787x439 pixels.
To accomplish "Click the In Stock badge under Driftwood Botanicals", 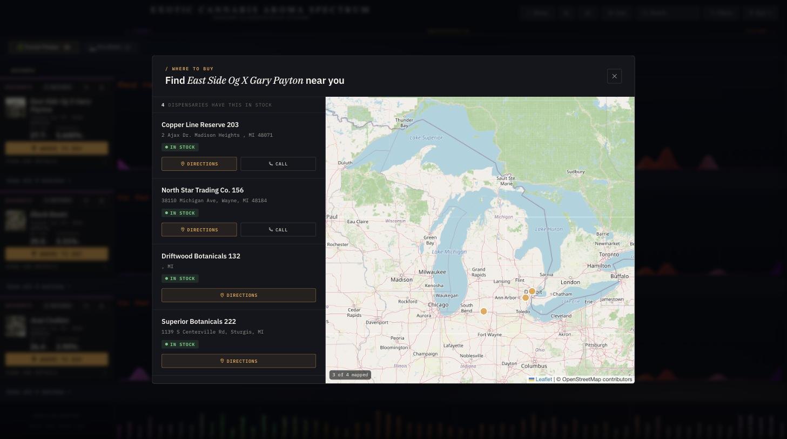I will [x=180, y=278].
